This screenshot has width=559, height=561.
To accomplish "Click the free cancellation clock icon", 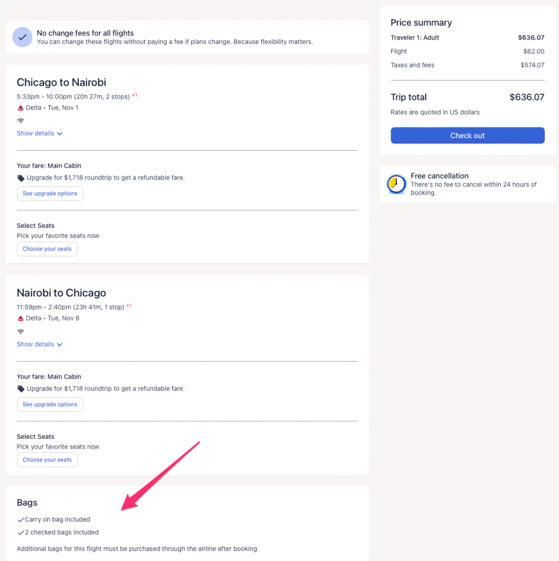I will pyautogui.click(x=396, y=185).
